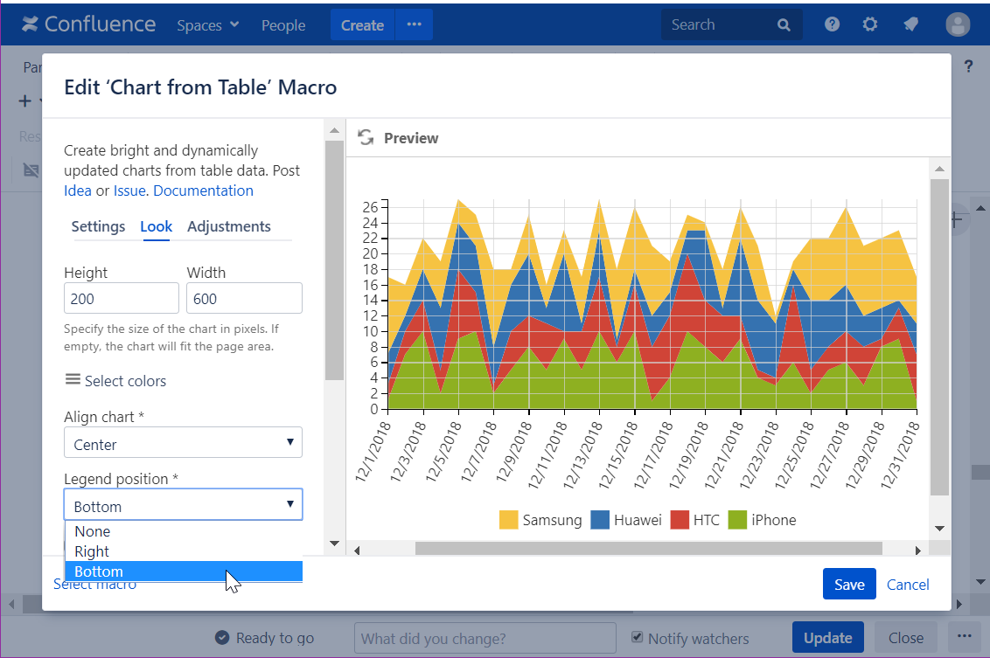Click the notifications rocket icon
The image size is (990, 658).
pos(910,24)
